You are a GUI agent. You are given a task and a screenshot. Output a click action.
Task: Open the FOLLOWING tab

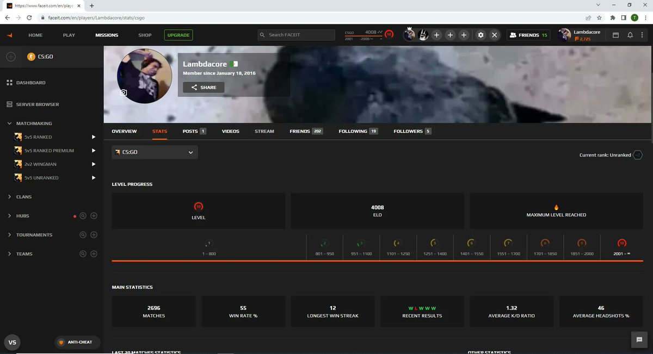(359, 131)
